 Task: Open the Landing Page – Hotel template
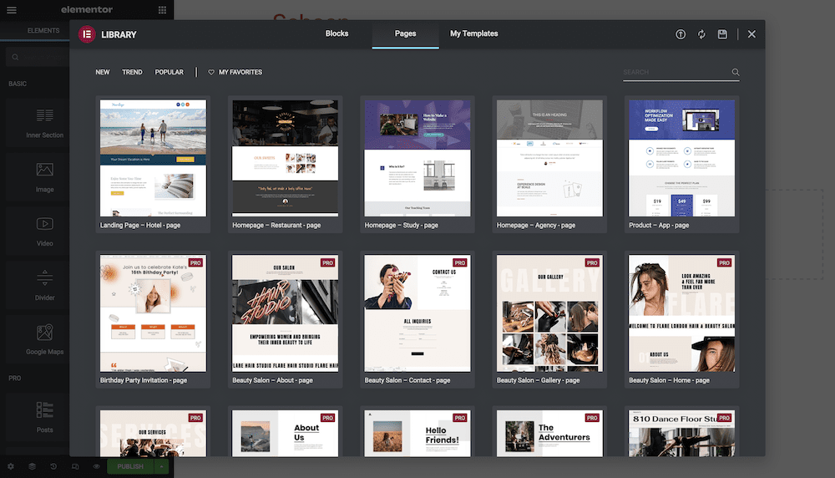click(153, 164)
